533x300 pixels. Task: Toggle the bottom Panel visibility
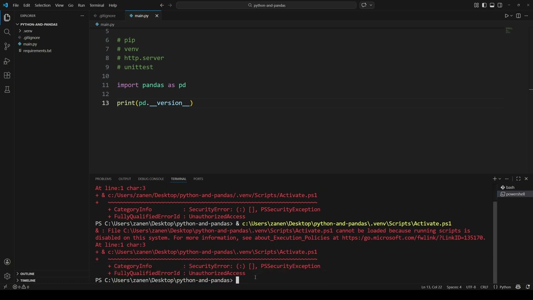(492, 5)
